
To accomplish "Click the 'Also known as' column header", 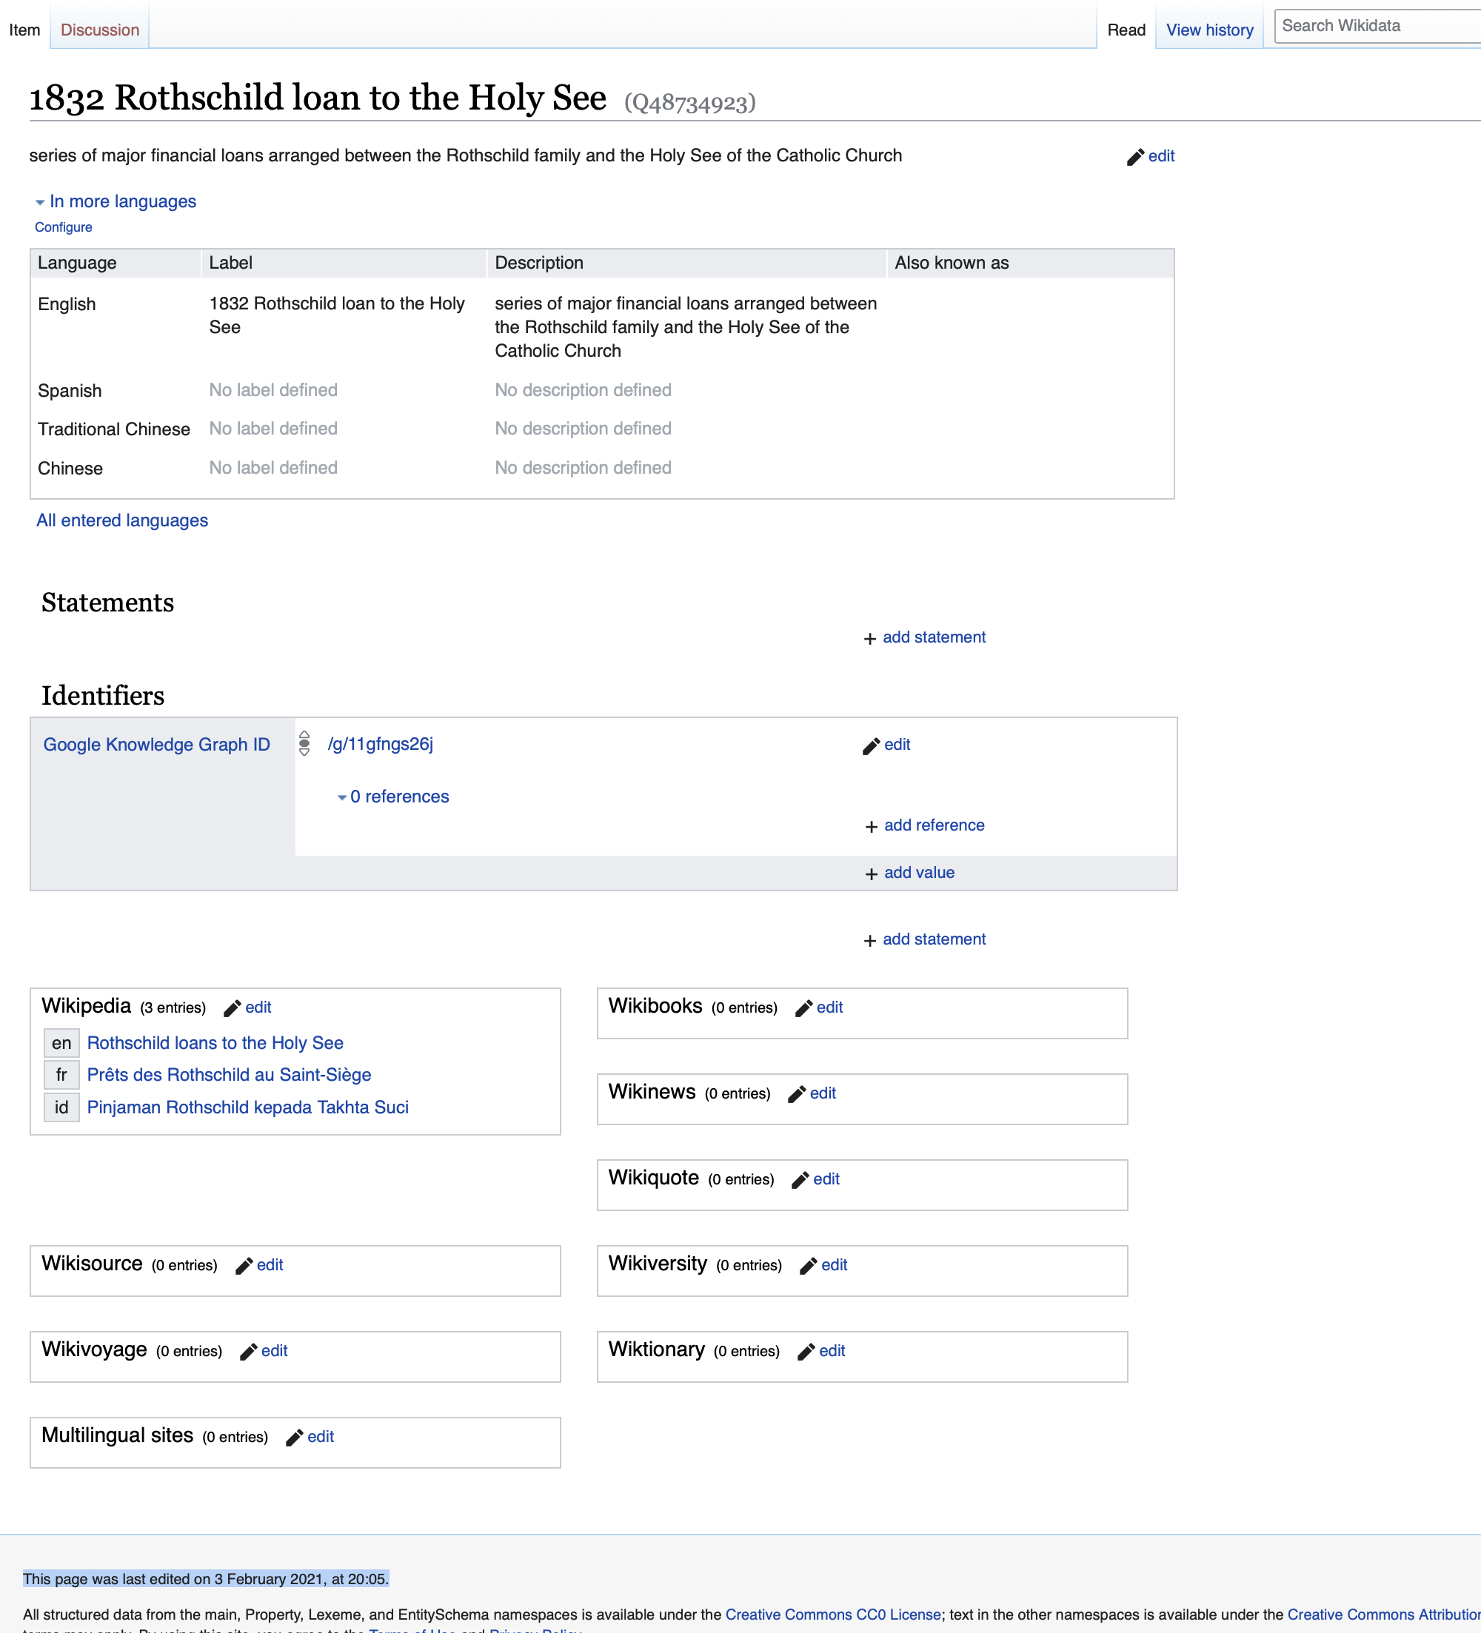I will 1031,264.
